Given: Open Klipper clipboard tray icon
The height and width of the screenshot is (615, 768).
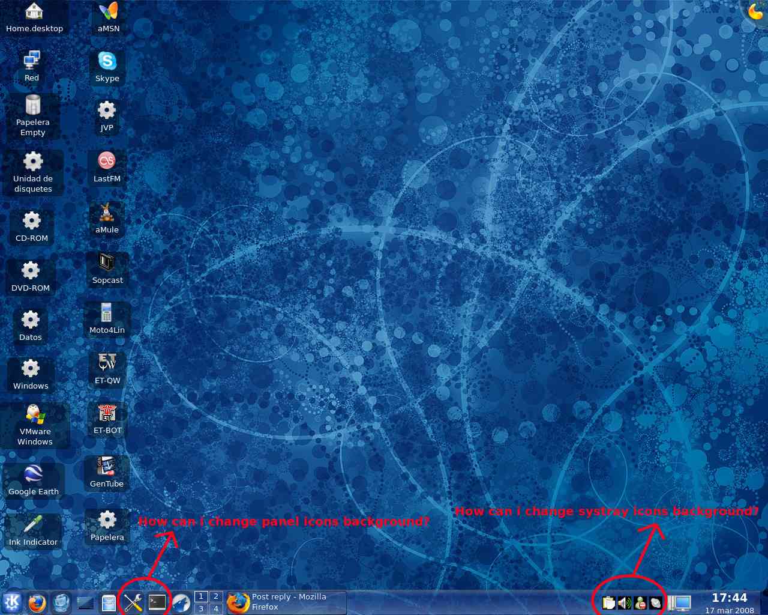Looking at the screenshot, I should 608,602.
